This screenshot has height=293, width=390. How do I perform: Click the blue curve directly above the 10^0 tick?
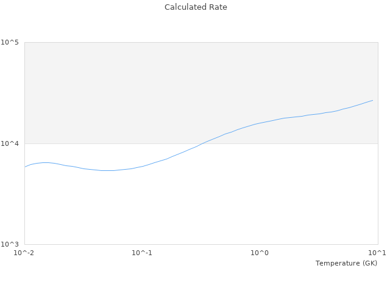pos(260,123)
